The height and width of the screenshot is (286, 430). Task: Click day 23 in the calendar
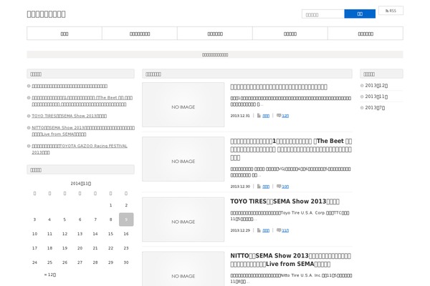pyautogui.click(x=126, y=248)
